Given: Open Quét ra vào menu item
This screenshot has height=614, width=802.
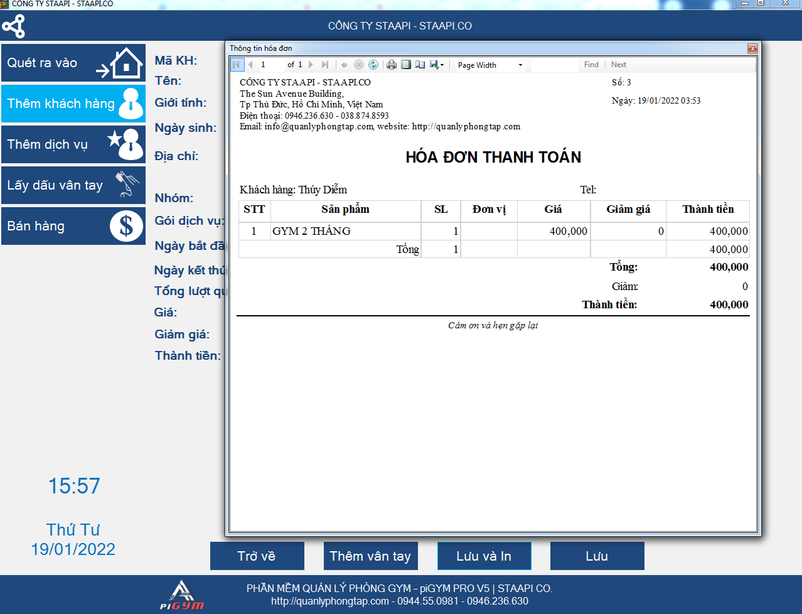Looking at the screenshot, I should 73,63.
